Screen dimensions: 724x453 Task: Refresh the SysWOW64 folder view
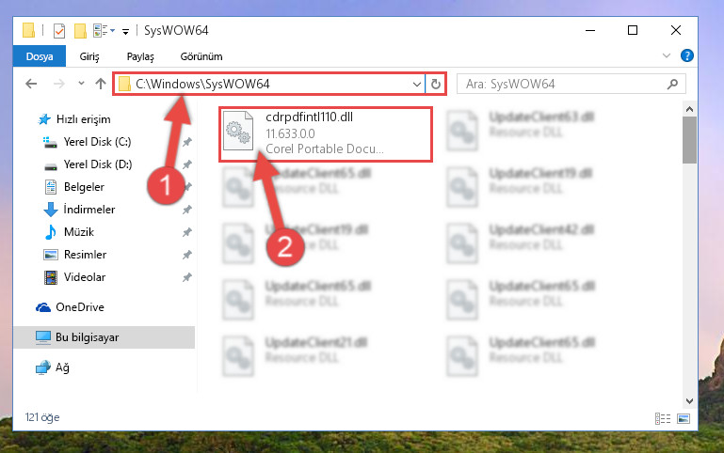435,85
